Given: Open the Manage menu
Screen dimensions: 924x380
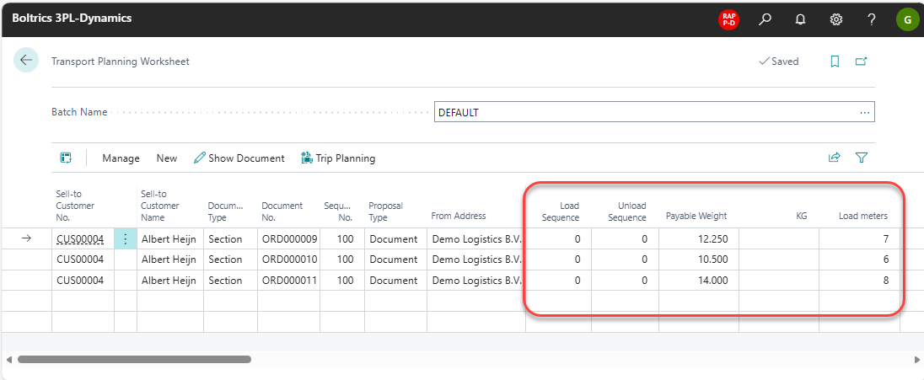Looking at the screenshot, I should click(x=121, y=158).
